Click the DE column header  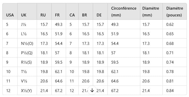[100, 11]
